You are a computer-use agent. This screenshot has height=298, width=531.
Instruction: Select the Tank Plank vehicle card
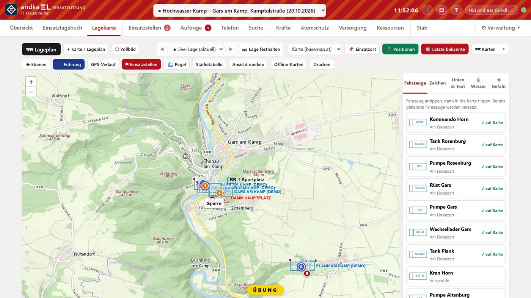click(x=456, y=254)
